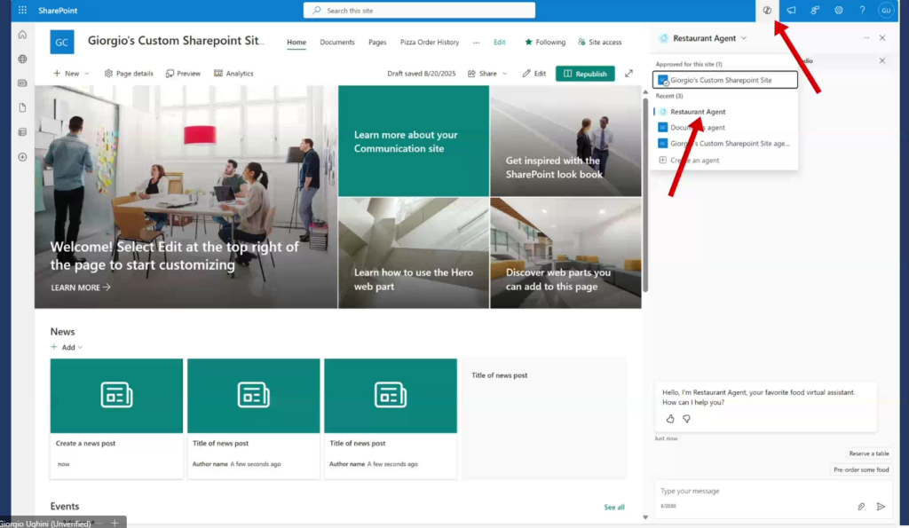Viewport: 909px width, 528px height.
Task: Expand the New button chevron
Action: point(87,74)
